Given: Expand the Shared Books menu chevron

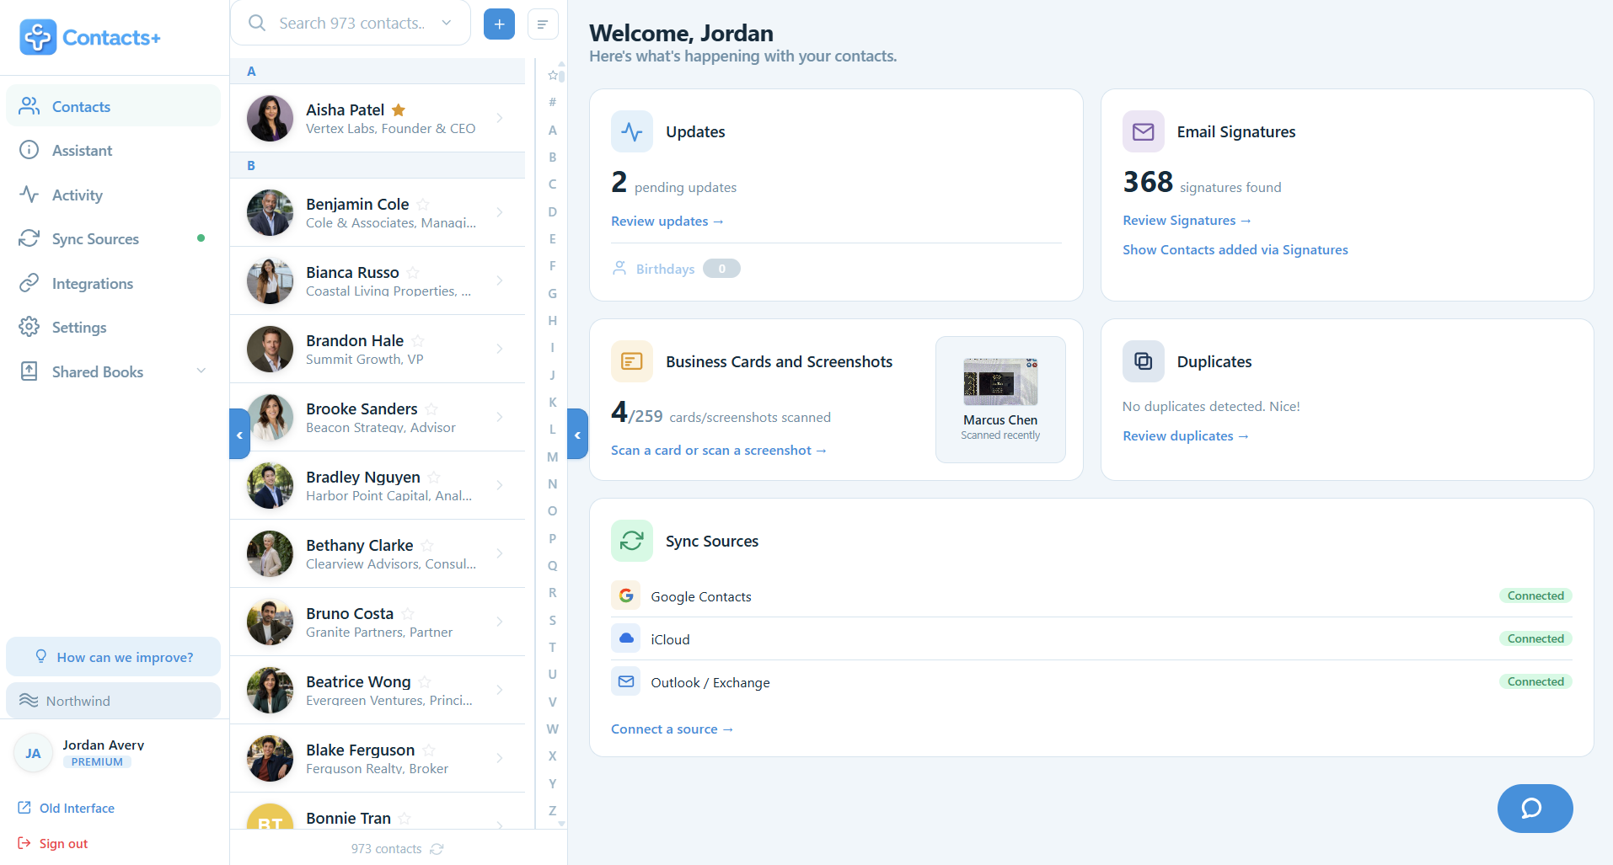Looking at the screenshot, I should [201, 371].
